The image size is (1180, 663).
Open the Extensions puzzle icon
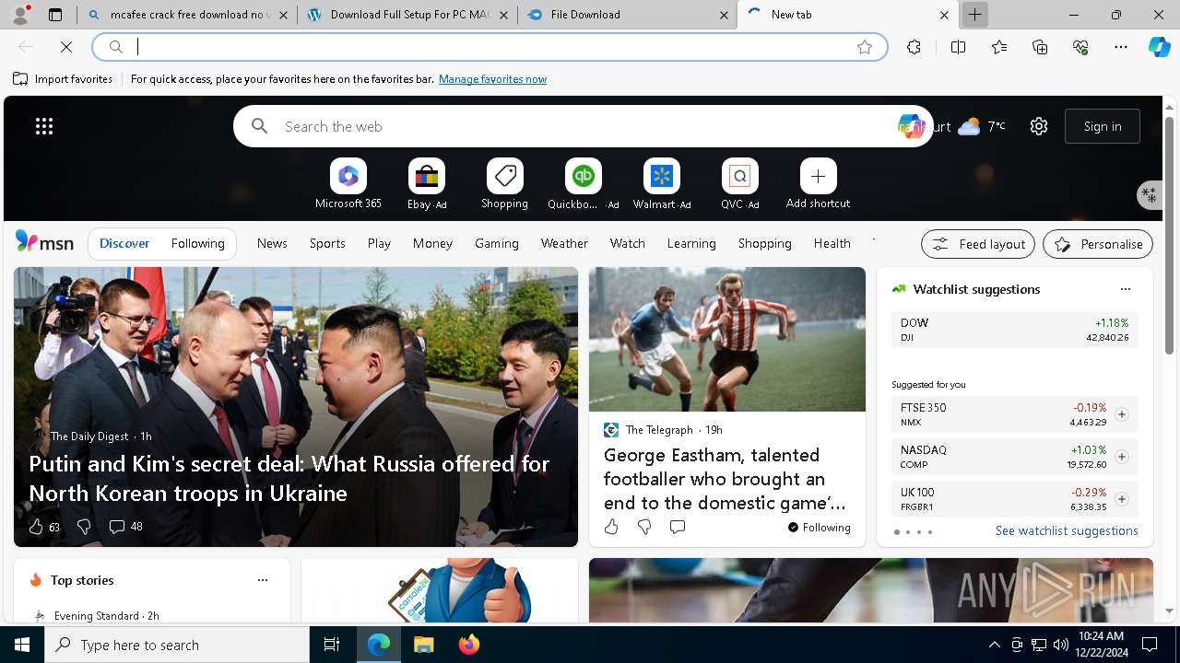[x=914, y=47]
